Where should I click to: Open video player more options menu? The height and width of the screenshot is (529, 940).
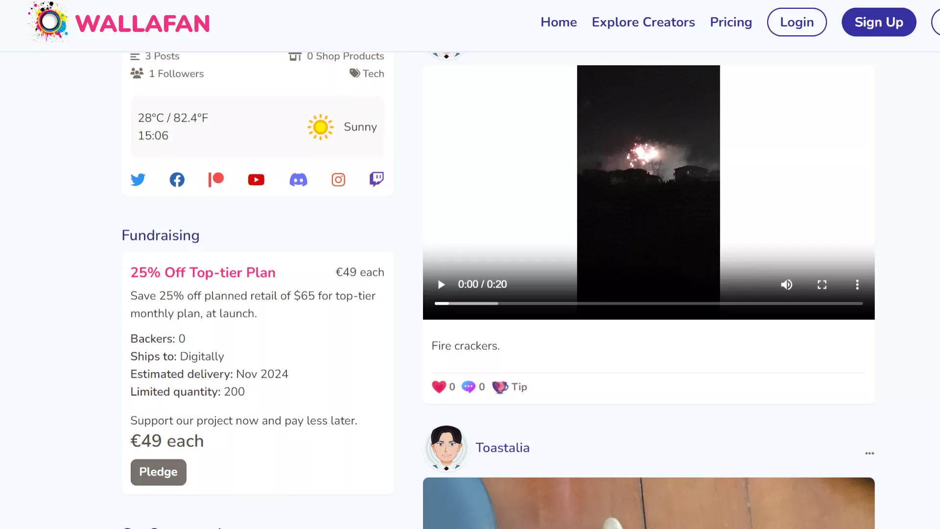(x=857, y=285)
